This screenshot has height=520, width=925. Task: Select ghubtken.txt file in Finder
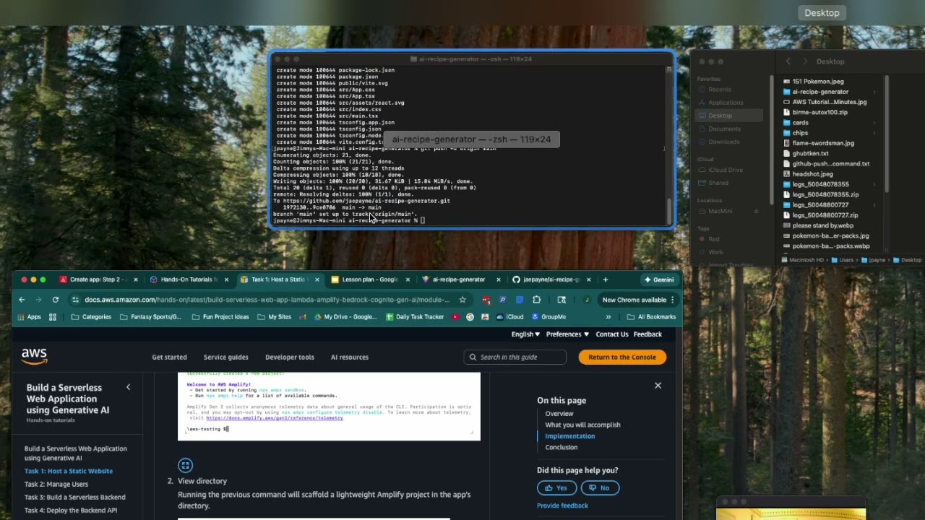point(810,153)
